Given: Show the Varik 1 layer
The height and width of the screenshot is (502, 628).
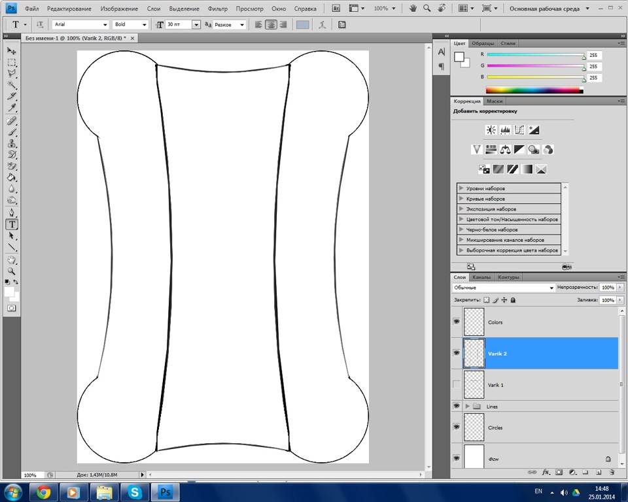Looking at the screenshot, I should (457, 384).
